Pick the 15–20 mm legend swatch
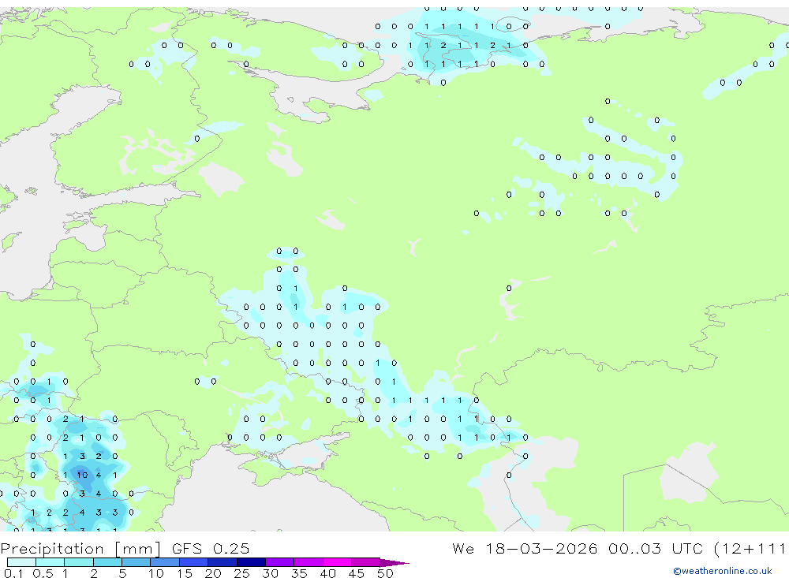This screenshot has width=789, height=578. (x=194, y=562)
